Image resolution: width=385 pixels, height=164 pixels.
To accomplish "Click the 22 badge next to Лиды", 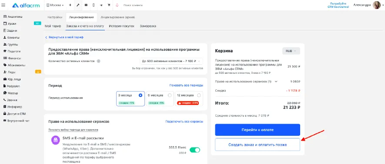I will point(38,72).
